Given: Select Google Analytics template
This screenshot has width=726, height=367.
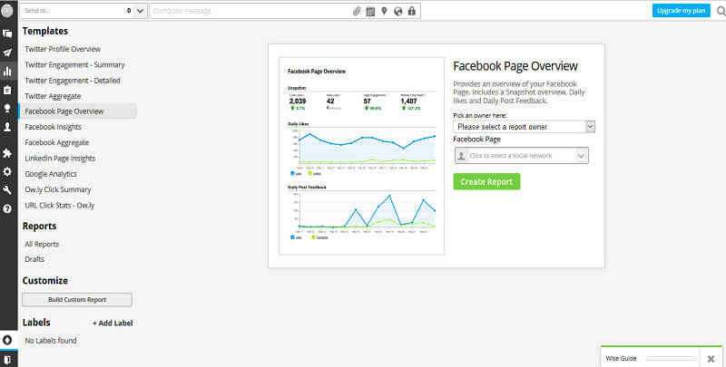Looking at the screenshot, I should [51, 174].
